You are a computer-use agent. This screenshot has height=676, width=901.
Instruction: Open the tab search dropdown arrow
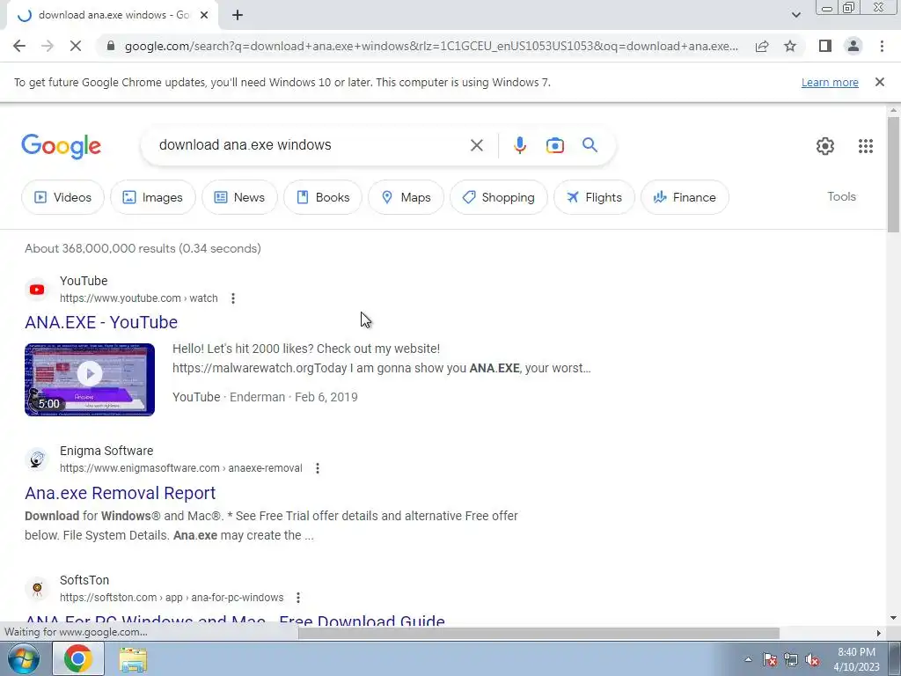[x=795, y=15]
